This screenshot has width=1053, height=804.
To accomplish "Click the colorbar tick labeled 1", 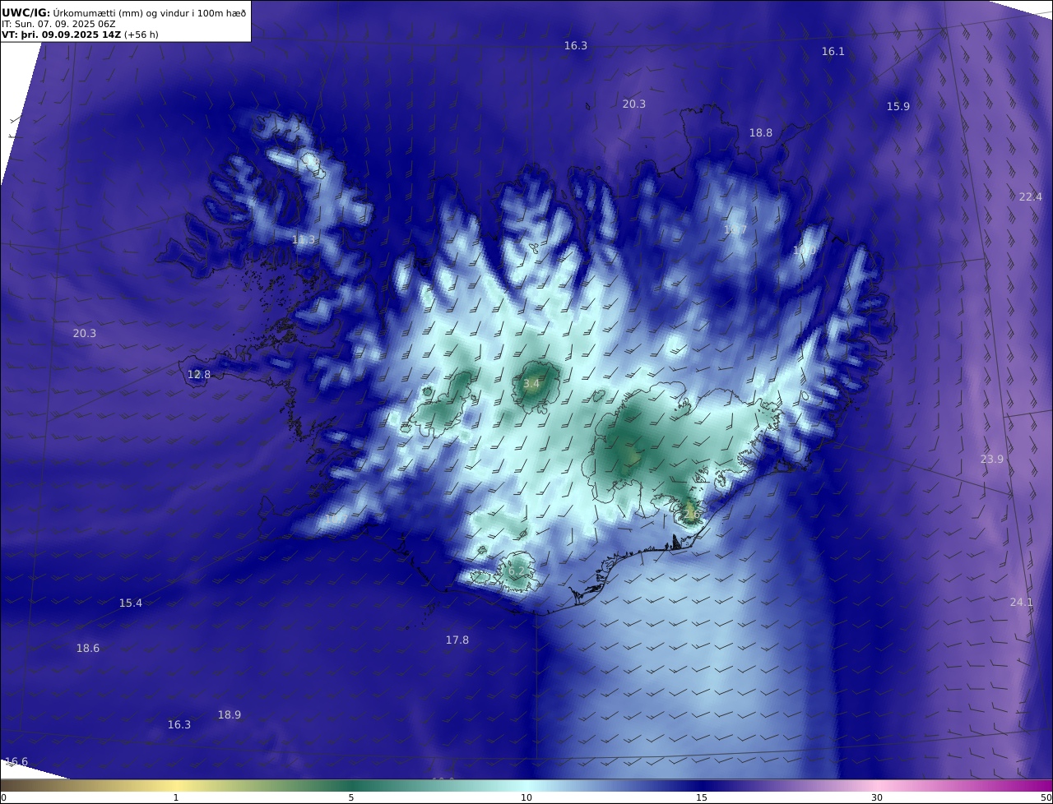I will tap(176, 797).
